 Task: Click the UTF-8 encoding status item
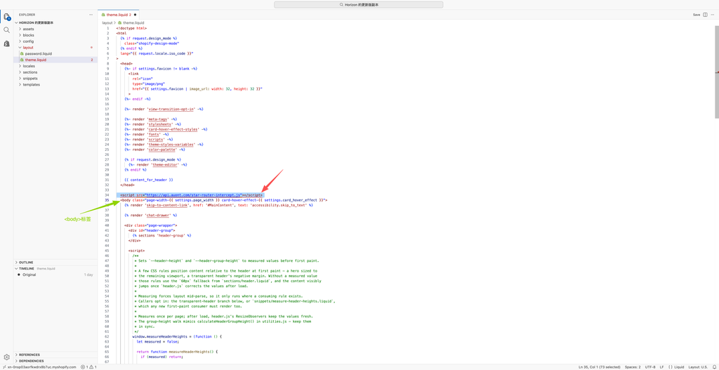(x=650, y=367)
